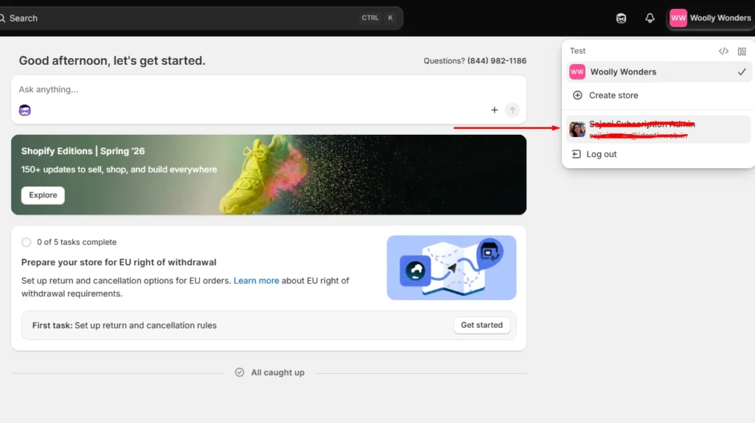Click the EU withdrawal map illustration
This screenshot has height=423, width=755.
452,268
